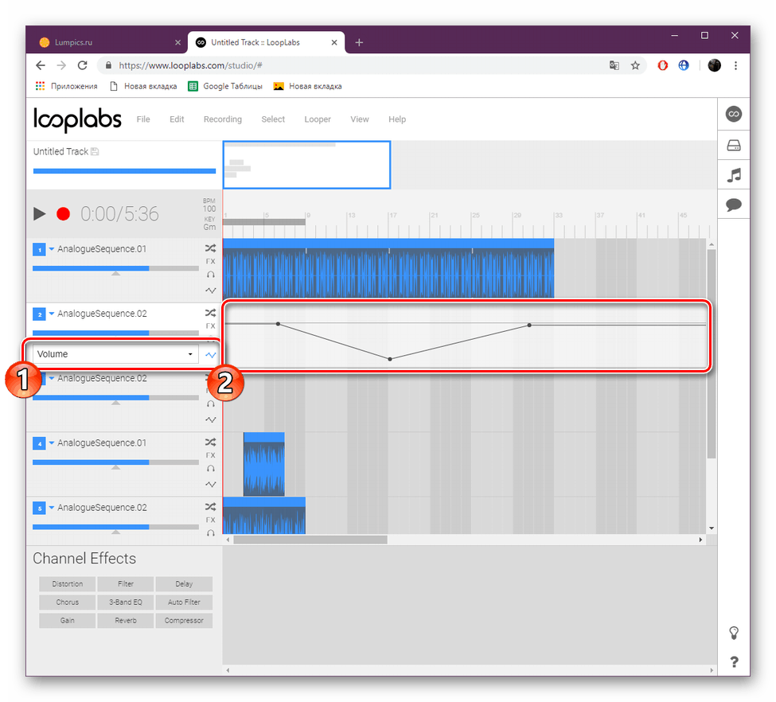Open FX for track 2 AnalogueSequence.02
Image resolution: width=776 pixels, height=702 pixels.
coord(210,326)
